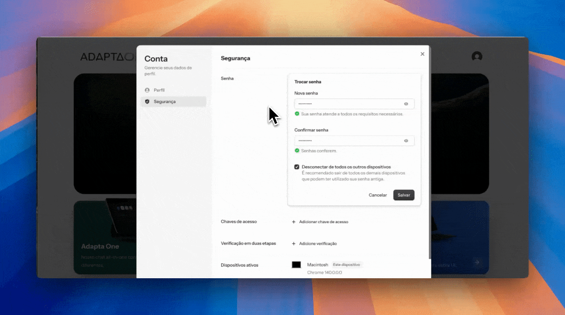
Task: Click the Segurança shield icon
Action: [147, 101]
